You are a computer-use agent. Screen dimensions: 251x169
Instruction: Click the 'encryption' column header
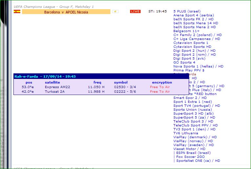(x=162, y=83)
